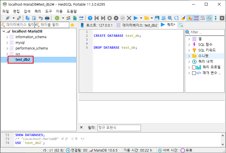Refresh with the green circular arrow icon

(57, 18)
